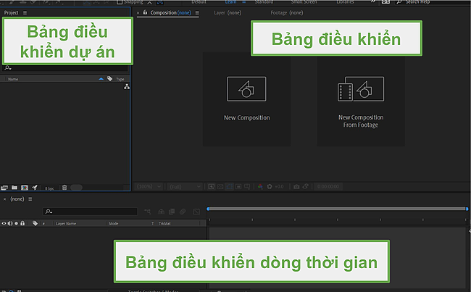Close the Composition (none) tab
This screenshot has height=292, width=471.
tap(138, 13)
